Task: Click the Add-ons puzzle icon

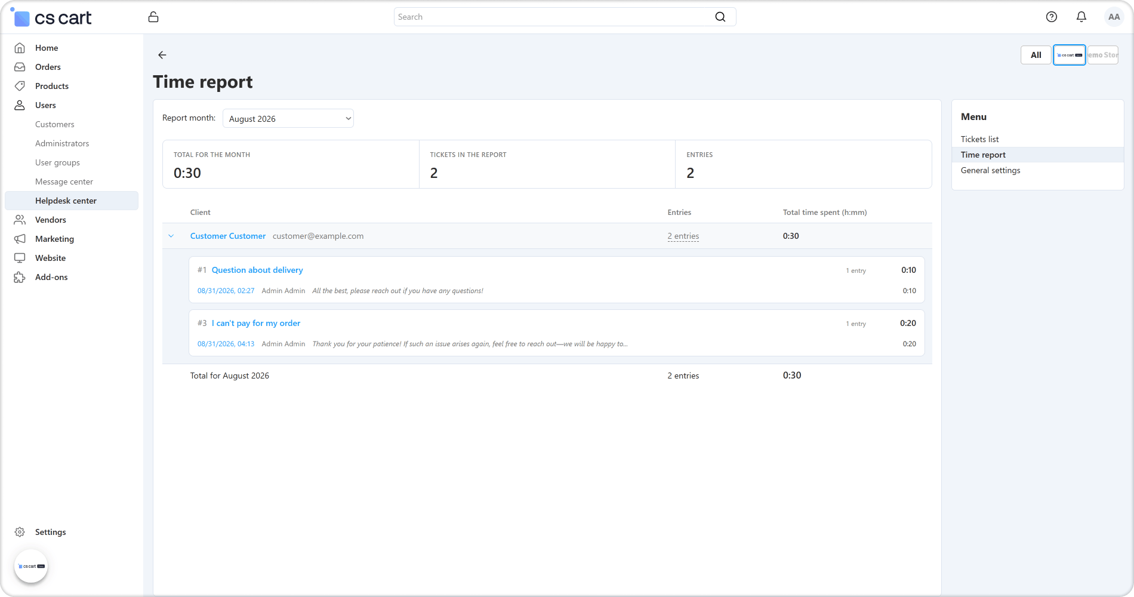Action: click(20, 277)
